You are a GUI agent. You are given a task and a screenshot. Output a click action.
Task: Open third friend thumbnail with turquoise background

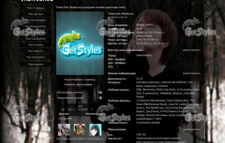tap(95, 130)
